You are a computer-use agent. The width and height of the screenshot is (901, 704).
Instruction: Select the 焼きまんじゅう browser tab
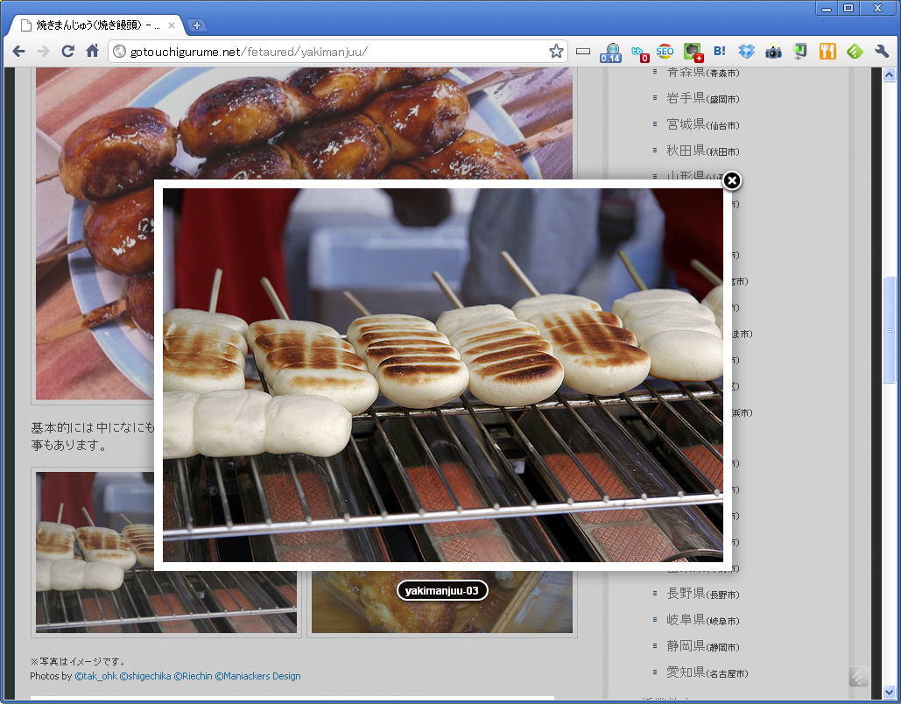point(95,25)
